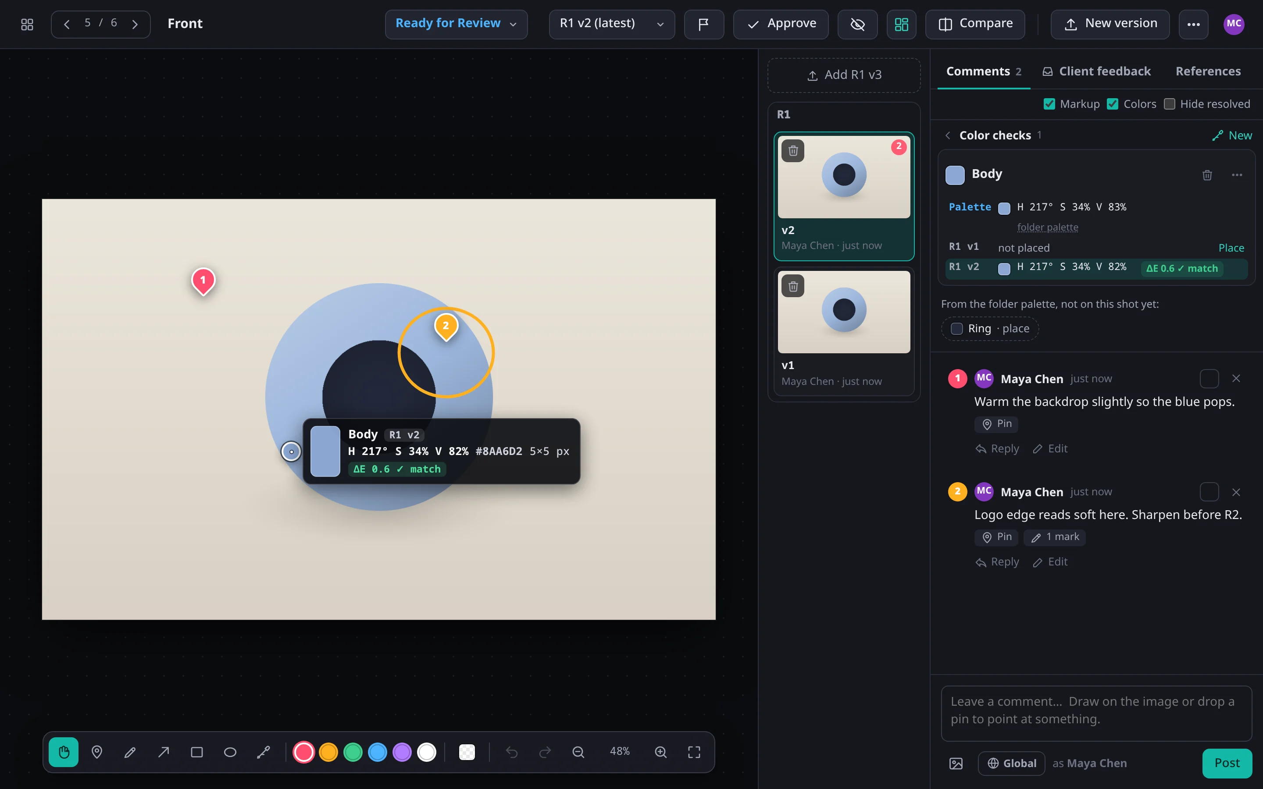Viewport: 1263px width, 789px height.
Task: Switch to Client feedback tab
Action: pyautogui.click(x=1096, y=71)
